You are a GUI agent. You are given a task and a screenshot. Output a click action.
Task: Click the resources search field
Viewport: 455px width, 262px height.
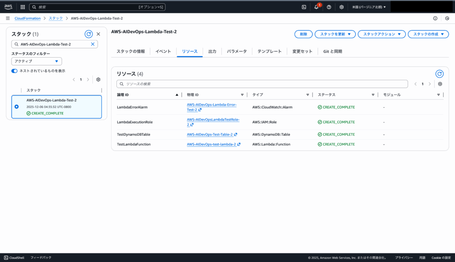[262, 84]
